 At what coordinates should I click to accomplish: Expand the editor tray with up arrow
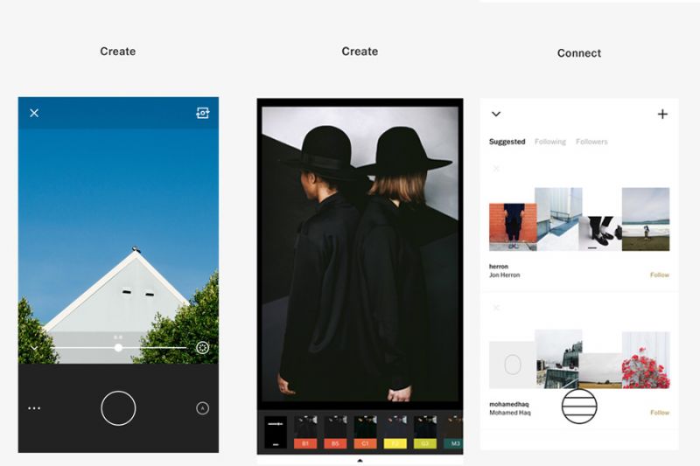tap(360, 460)
